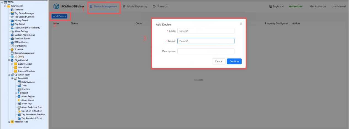Switch to the Model Repository tab
Image resolution: width=349 pixels, height=129 pixels.
[x=135, y=6]
